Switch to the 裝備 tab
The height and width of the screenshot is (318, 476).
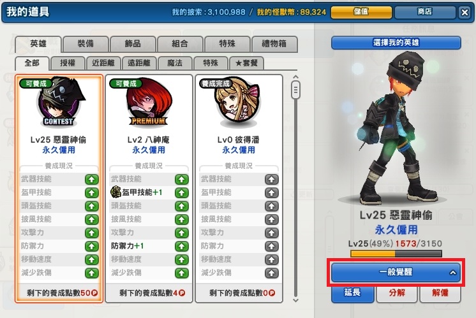[x=86, y=44]
